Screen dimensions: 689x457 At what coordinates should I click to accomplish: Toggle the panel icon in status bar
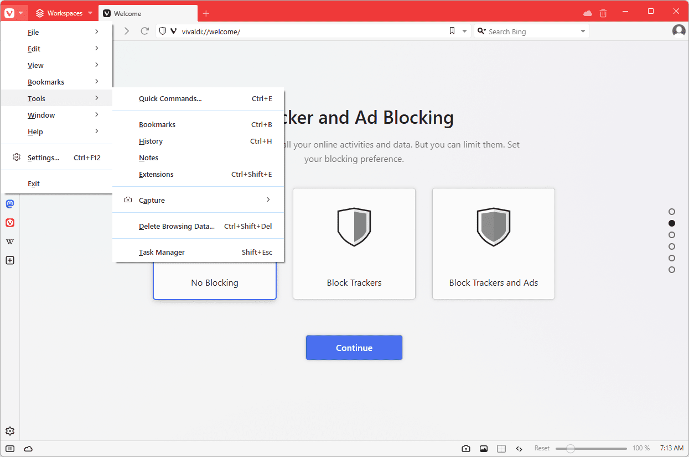click(x=10, y=449)
